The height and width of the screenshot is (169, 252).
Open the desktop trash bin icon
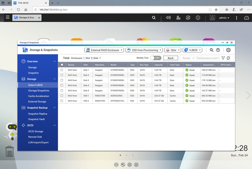click(9, 151)
